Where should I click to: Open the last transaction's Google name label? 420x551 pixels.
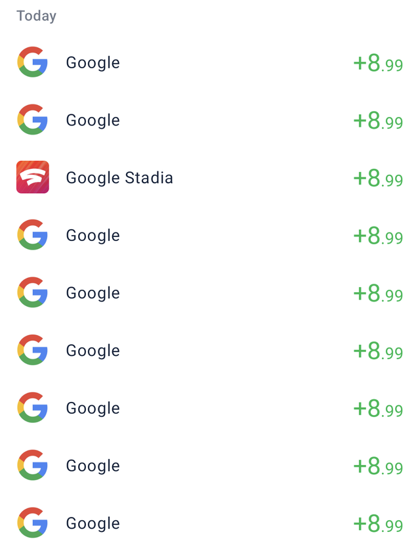pyautogui.click(x=93, y=523)
